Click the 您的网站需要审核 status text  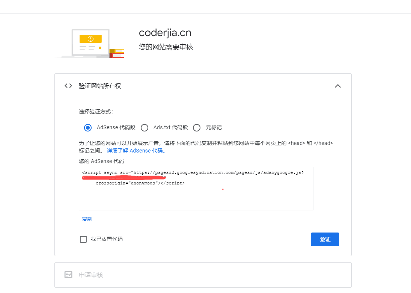pyautogui.click(x=166, y=47)
